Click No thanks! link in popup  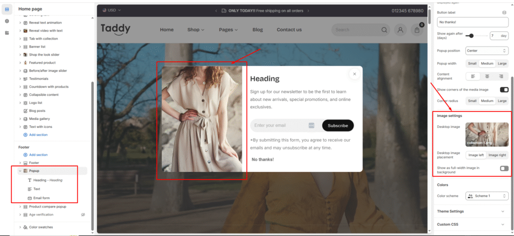pos(263,159)
